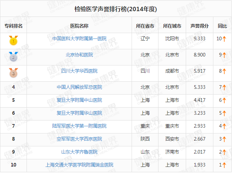
Task: Visit 四川大学华西医院 hospital page
Action: tap(79, 71)
